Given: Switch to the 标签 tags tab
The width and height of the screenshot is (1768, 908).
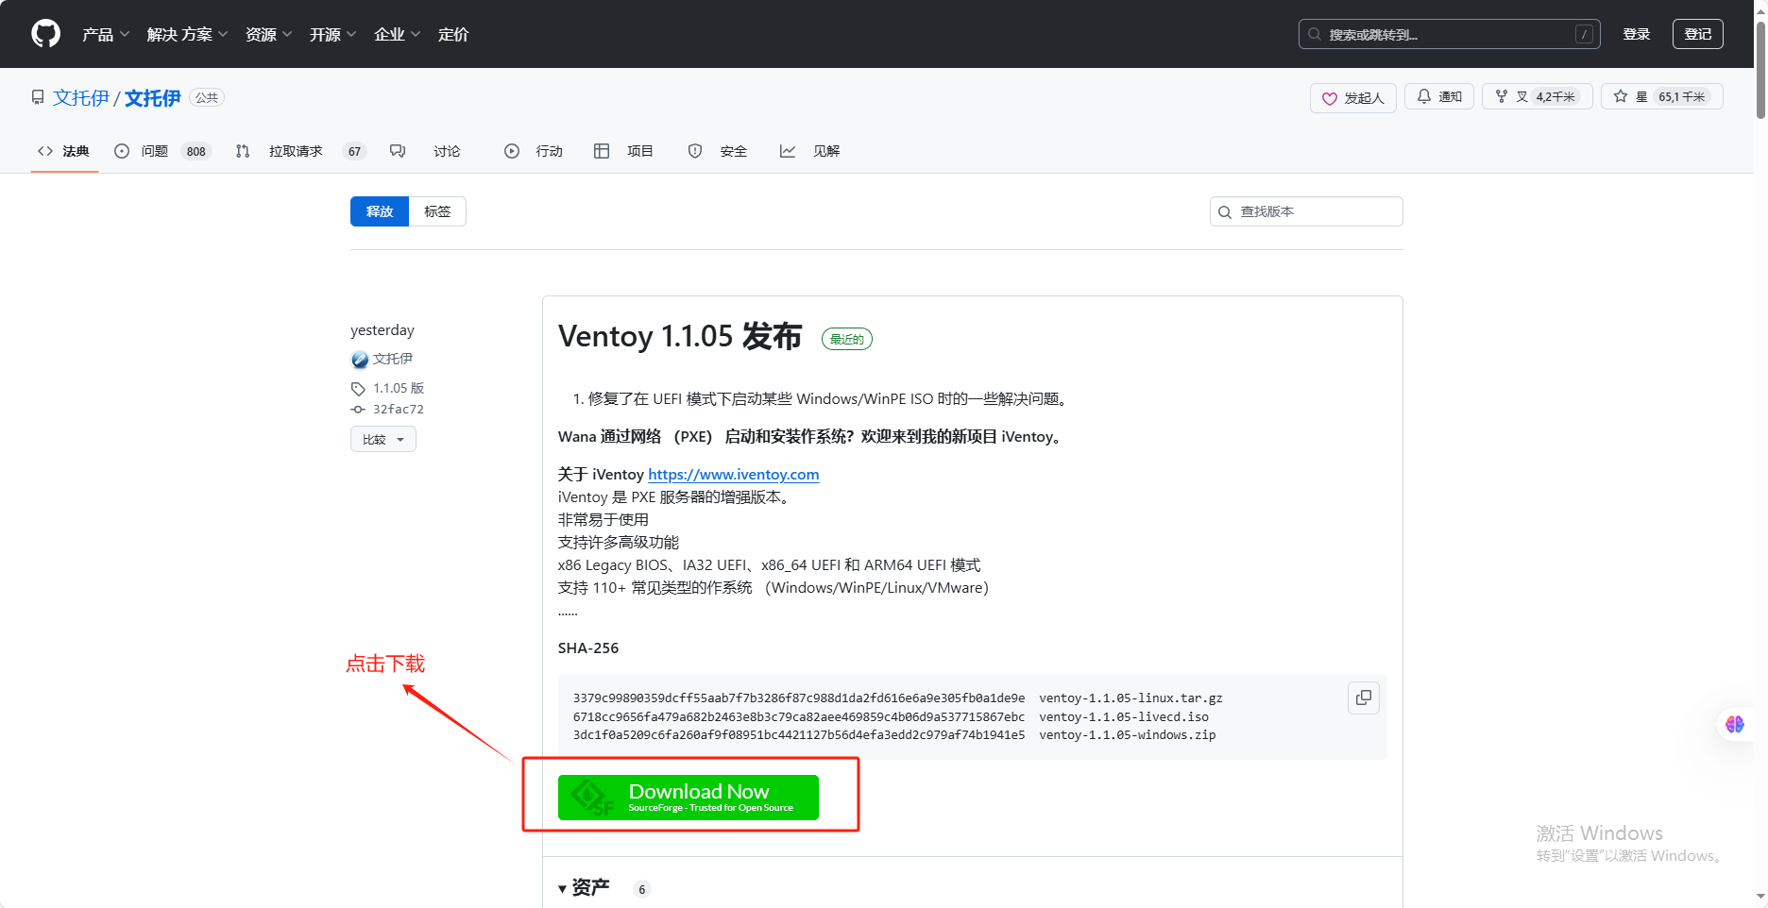Looking at the screenshot, I should pos(437,211).
